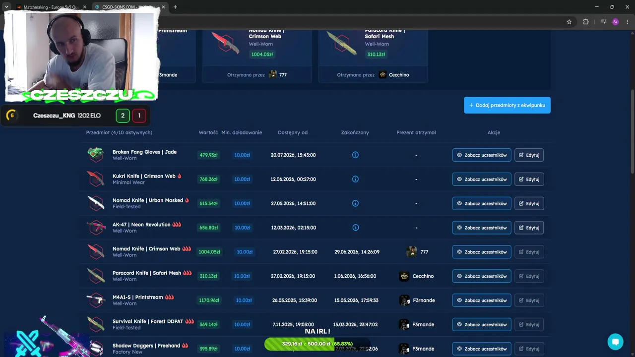Open the live chat bubble icon

pos(615,342)
